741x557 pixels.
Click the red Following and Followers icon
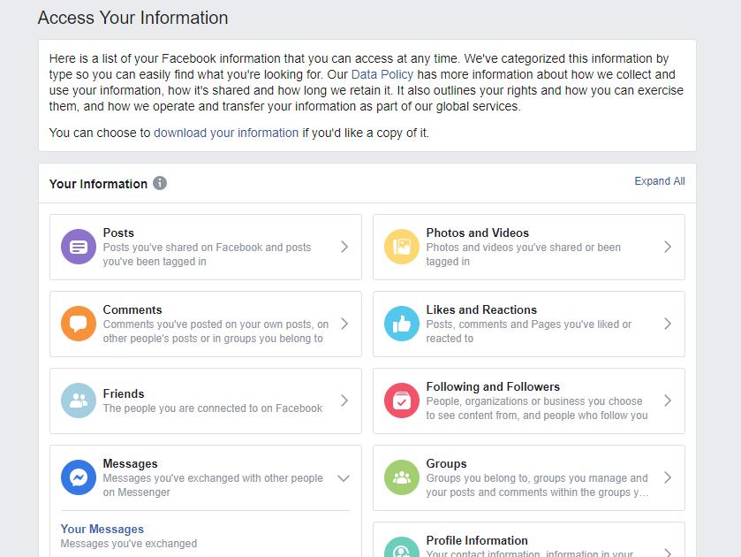click(402, 401)
